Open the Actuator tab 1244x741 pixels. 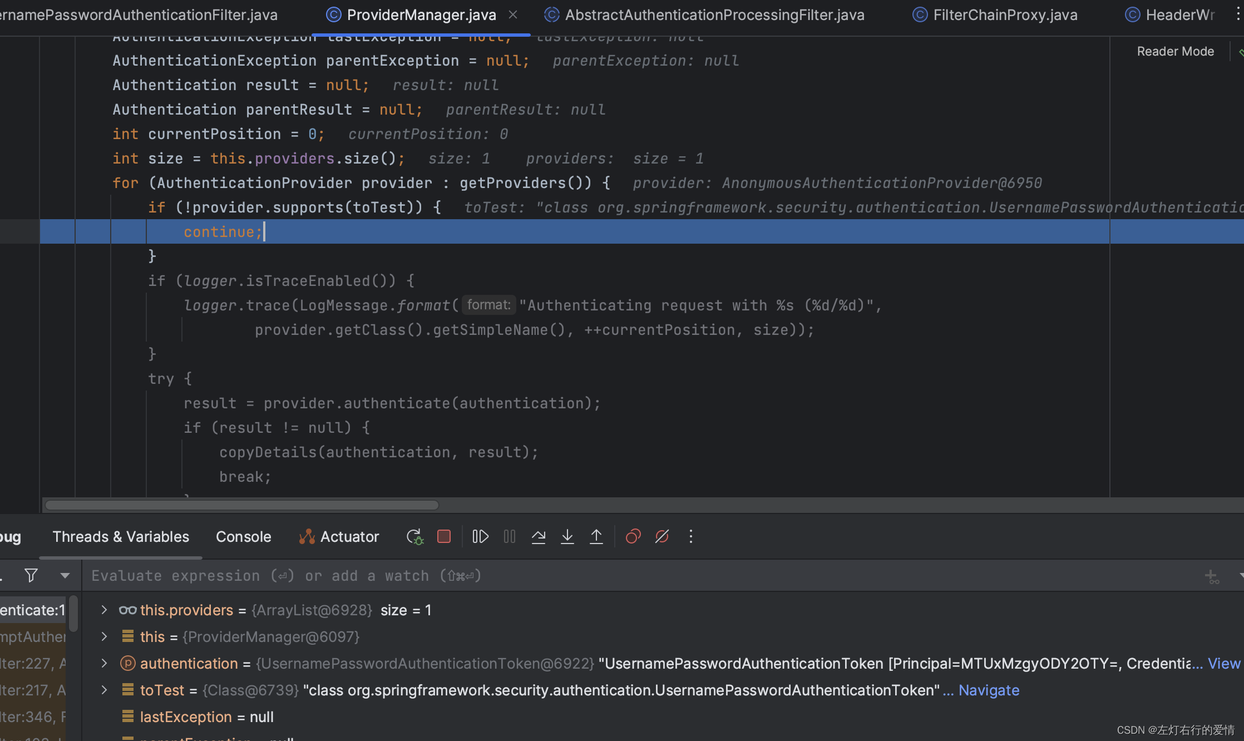(339, 537)
